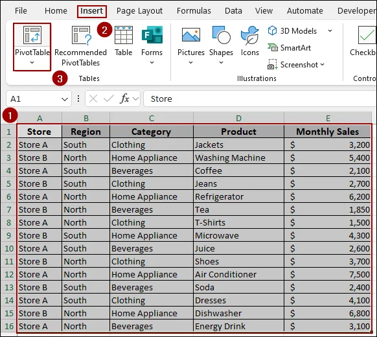Select the Dishwasher cell
The width and height of the screenshot is (377, 337).
238,313
